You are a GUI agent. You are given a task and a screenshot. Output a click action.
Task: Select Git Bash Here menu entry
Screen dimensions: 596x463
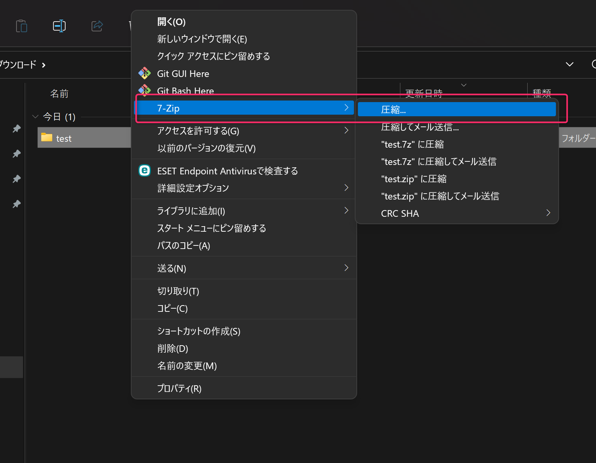(185, 91)
